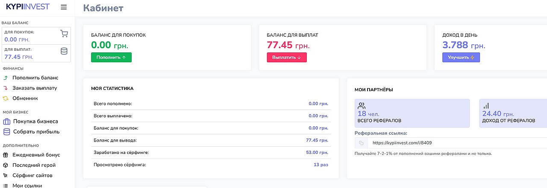547x188 pixels.
Task: Open Последний герой menu item
Action: [x=34, y=165]
